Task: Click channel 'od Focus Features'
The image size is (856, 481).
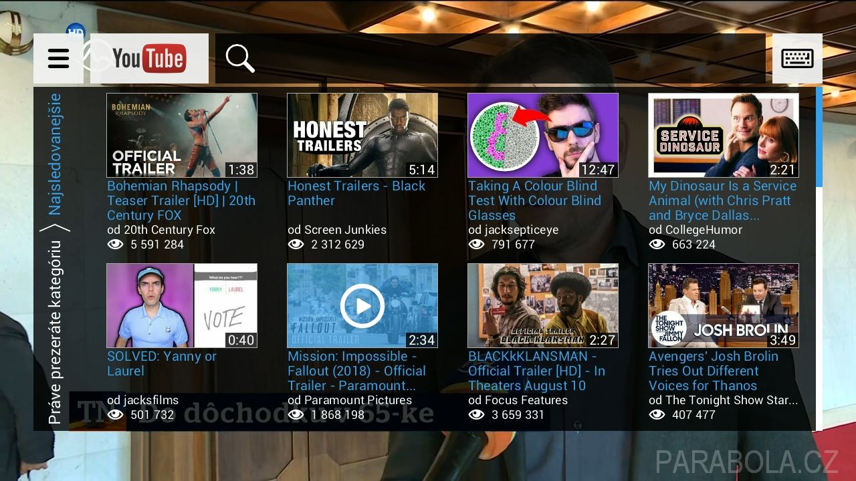Action: coord(518,400)
